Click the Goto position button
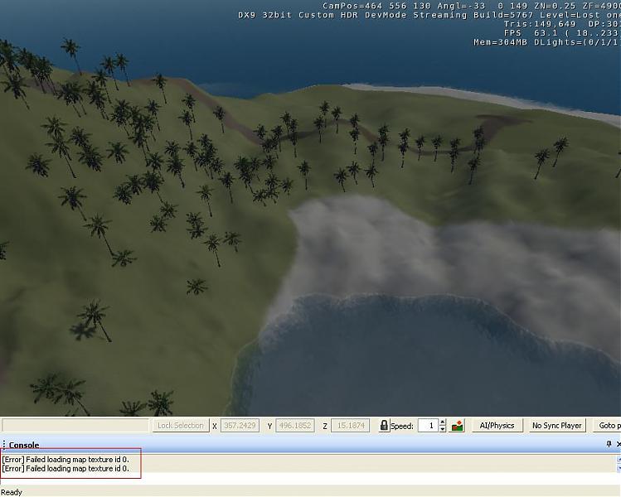Viewport: 621px width, 497px height. coord(608,426)
